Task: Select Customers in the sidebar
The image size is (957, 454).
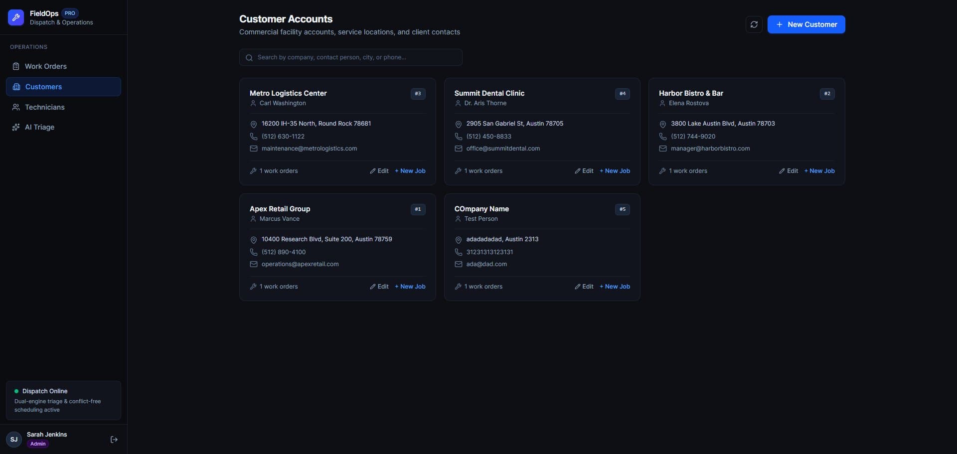Action: click(x=63, y=87)
